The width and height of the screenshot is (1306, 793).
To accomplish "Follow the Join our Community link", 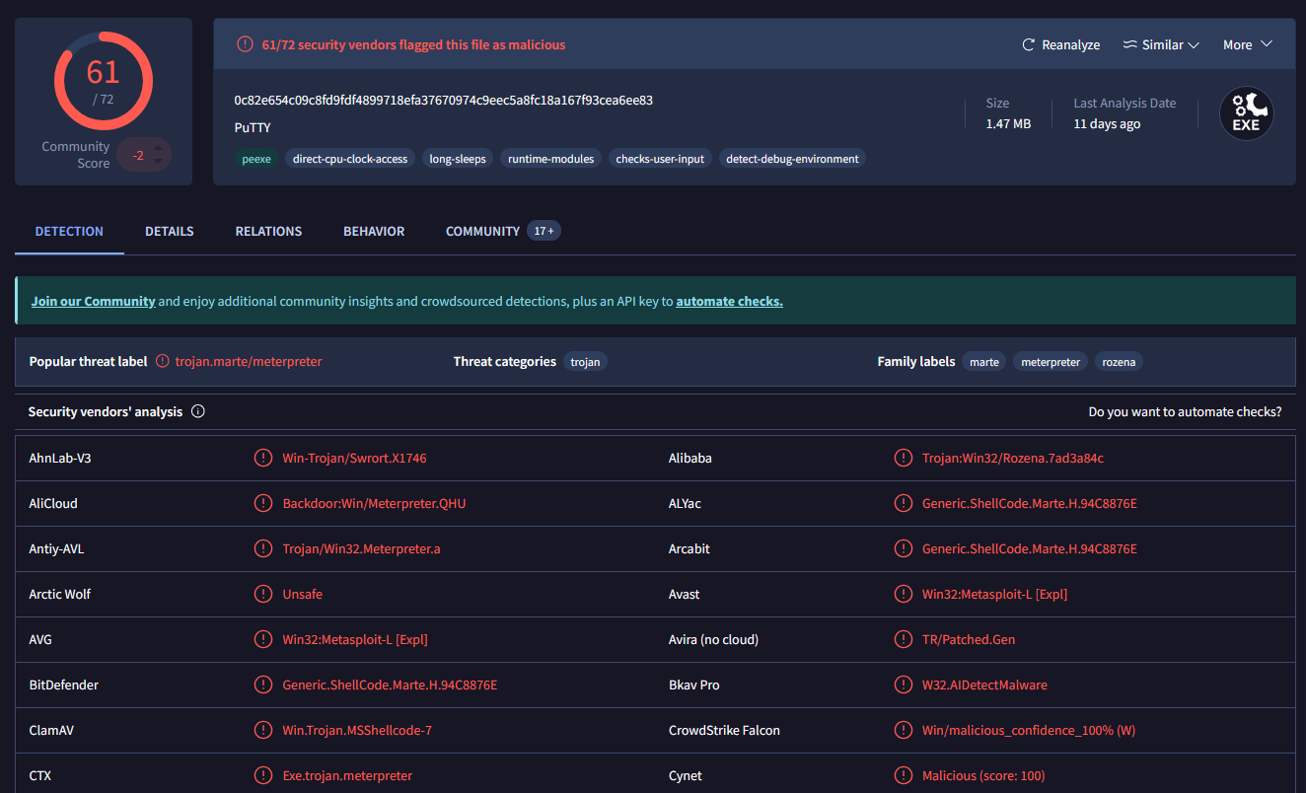I will [94, 301].
